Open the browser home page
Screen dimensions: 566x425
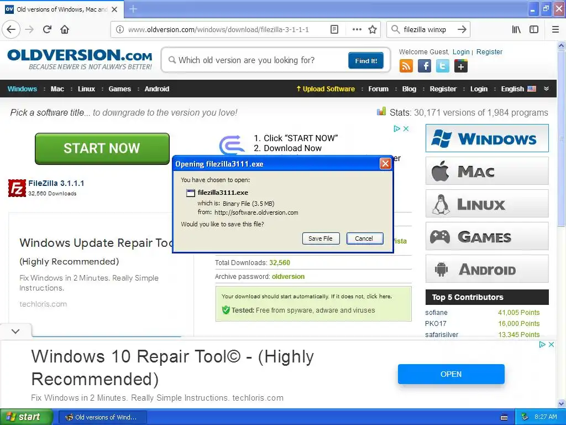pos(65,29)
